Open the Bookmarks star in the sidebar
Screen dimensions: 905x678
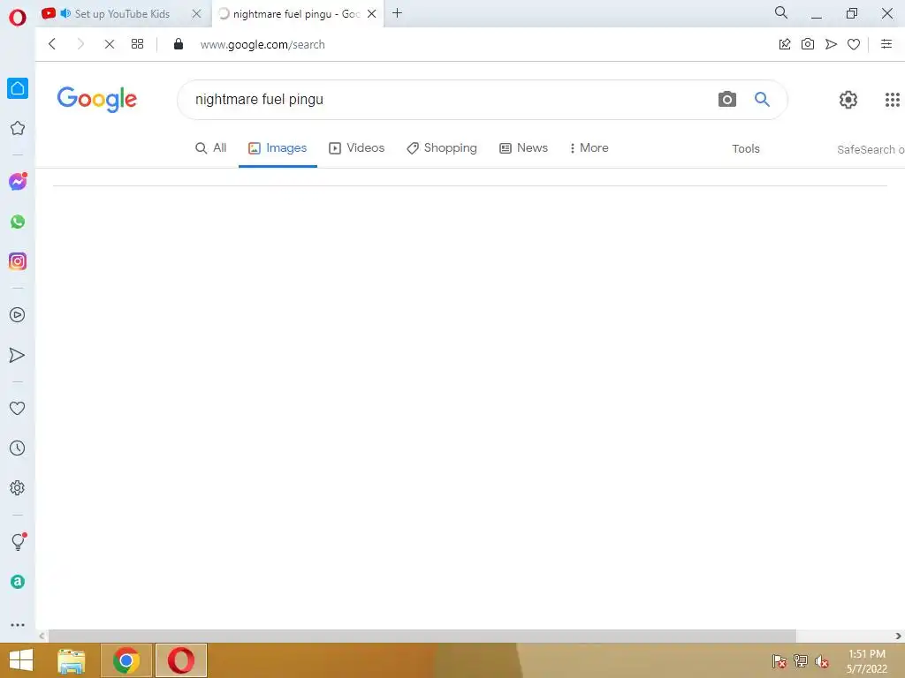pyautogui.click(x=18, y=128)
